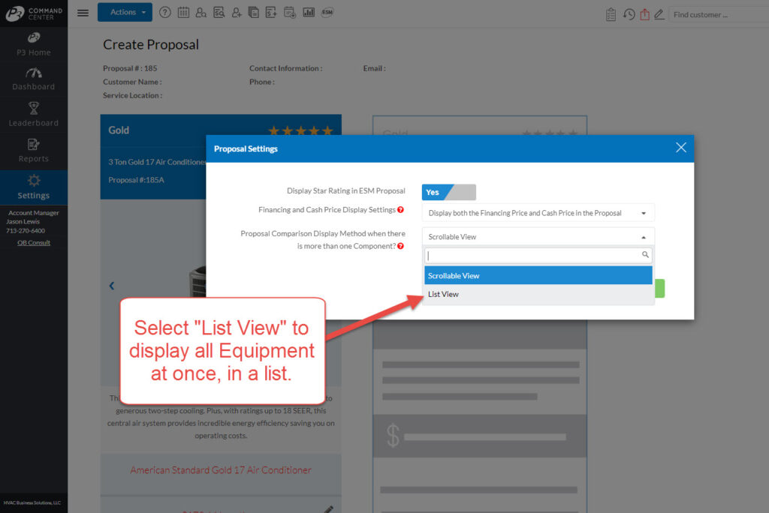
Task: Open the calendar icon in toolbar
Action: [x=183, y=13]
